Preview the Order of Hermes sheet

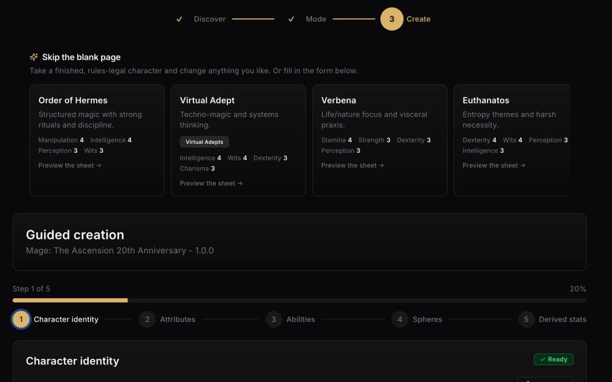click(70, 165)
